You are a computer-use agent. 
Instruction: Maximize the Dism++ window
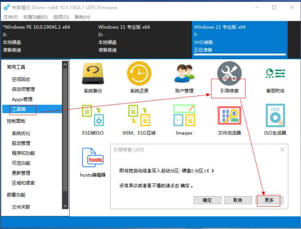click(274, 8)
